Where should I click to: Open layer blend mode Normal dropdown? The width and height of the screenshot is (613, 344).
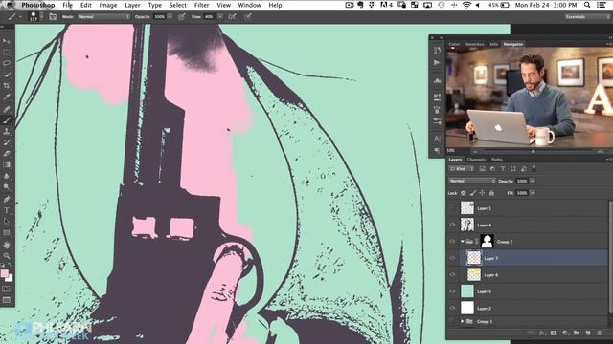tap(472, 181)
